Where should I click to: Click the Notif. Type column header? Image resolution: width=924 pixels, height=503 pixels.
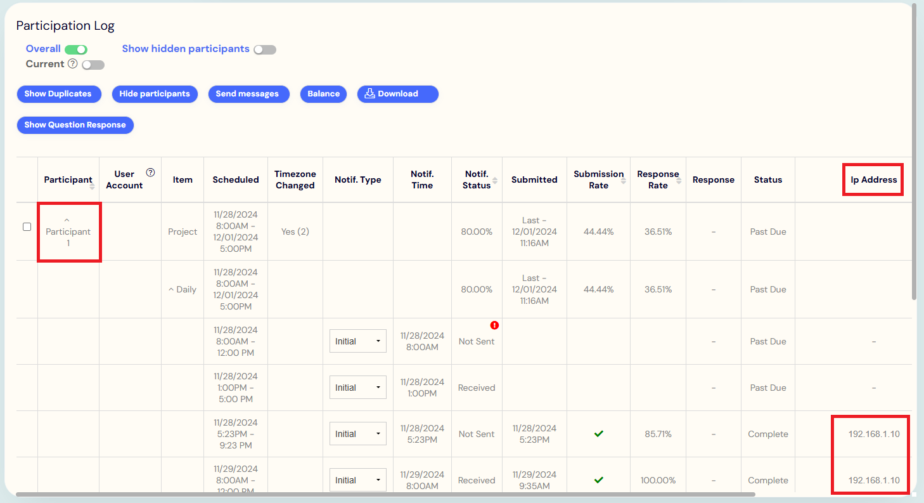click(x=358, y=180)
